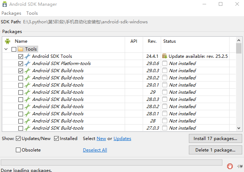Click the Tools folder icon
244x172 pixels.
tap(21, 49)
